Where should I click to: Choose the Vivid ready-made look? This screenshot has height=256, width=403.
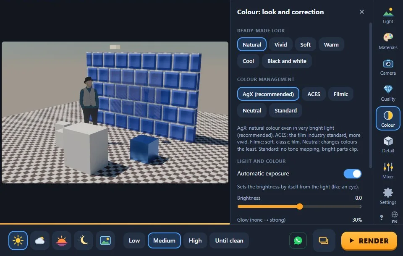[x=281, y=44]
